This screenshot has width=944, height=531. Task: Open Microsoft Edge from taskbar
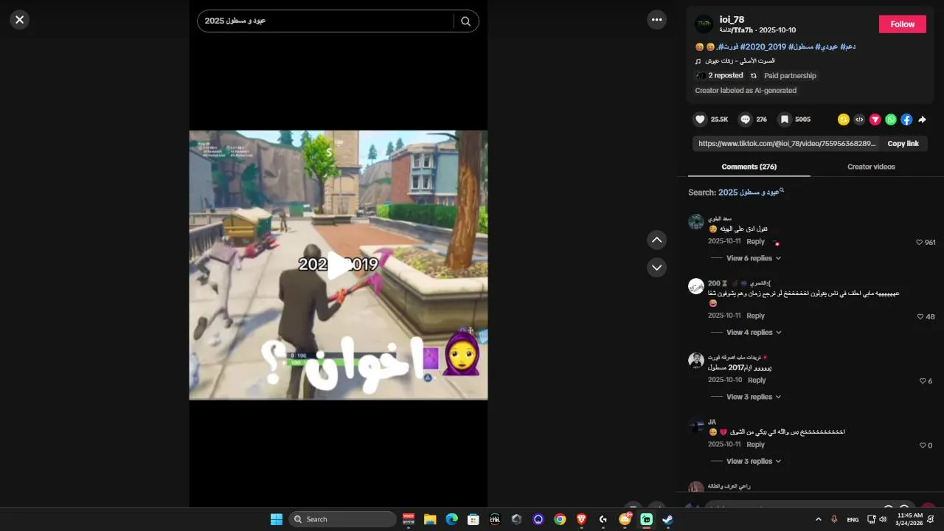tap(451, 519)
